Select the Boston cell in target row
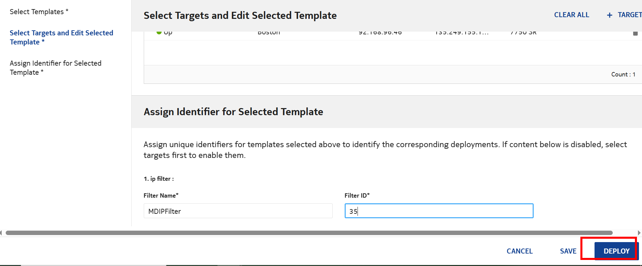Screen dimensions: 642x266 269,33
